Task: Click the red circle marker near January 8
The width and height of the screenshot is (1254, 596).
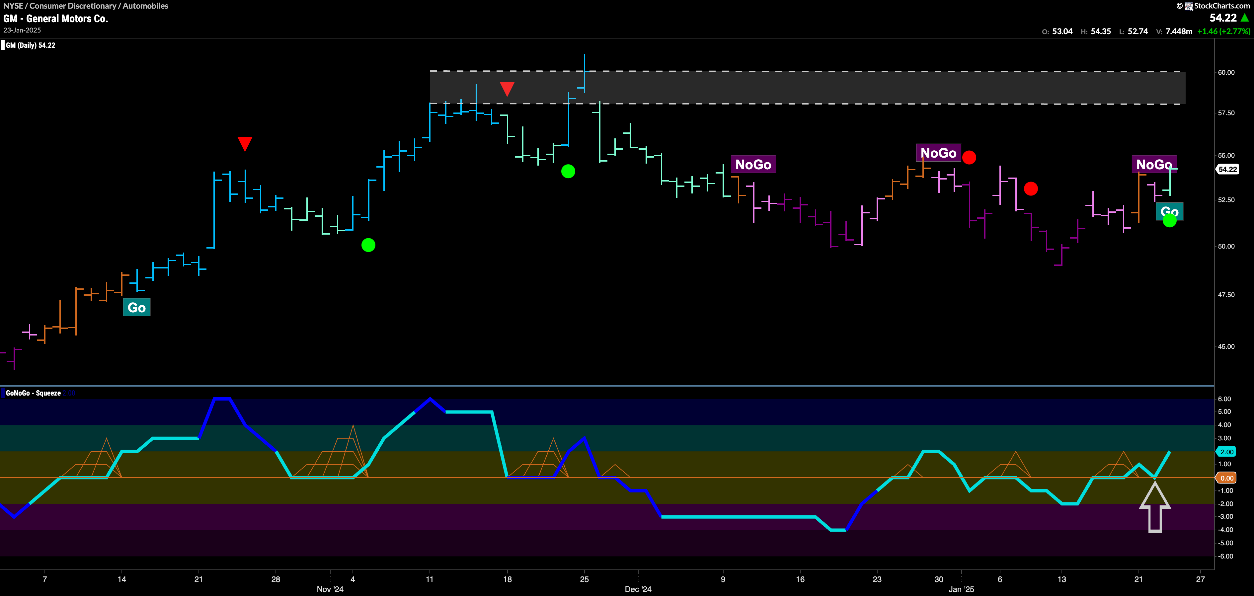Action: coord(1031,188)
